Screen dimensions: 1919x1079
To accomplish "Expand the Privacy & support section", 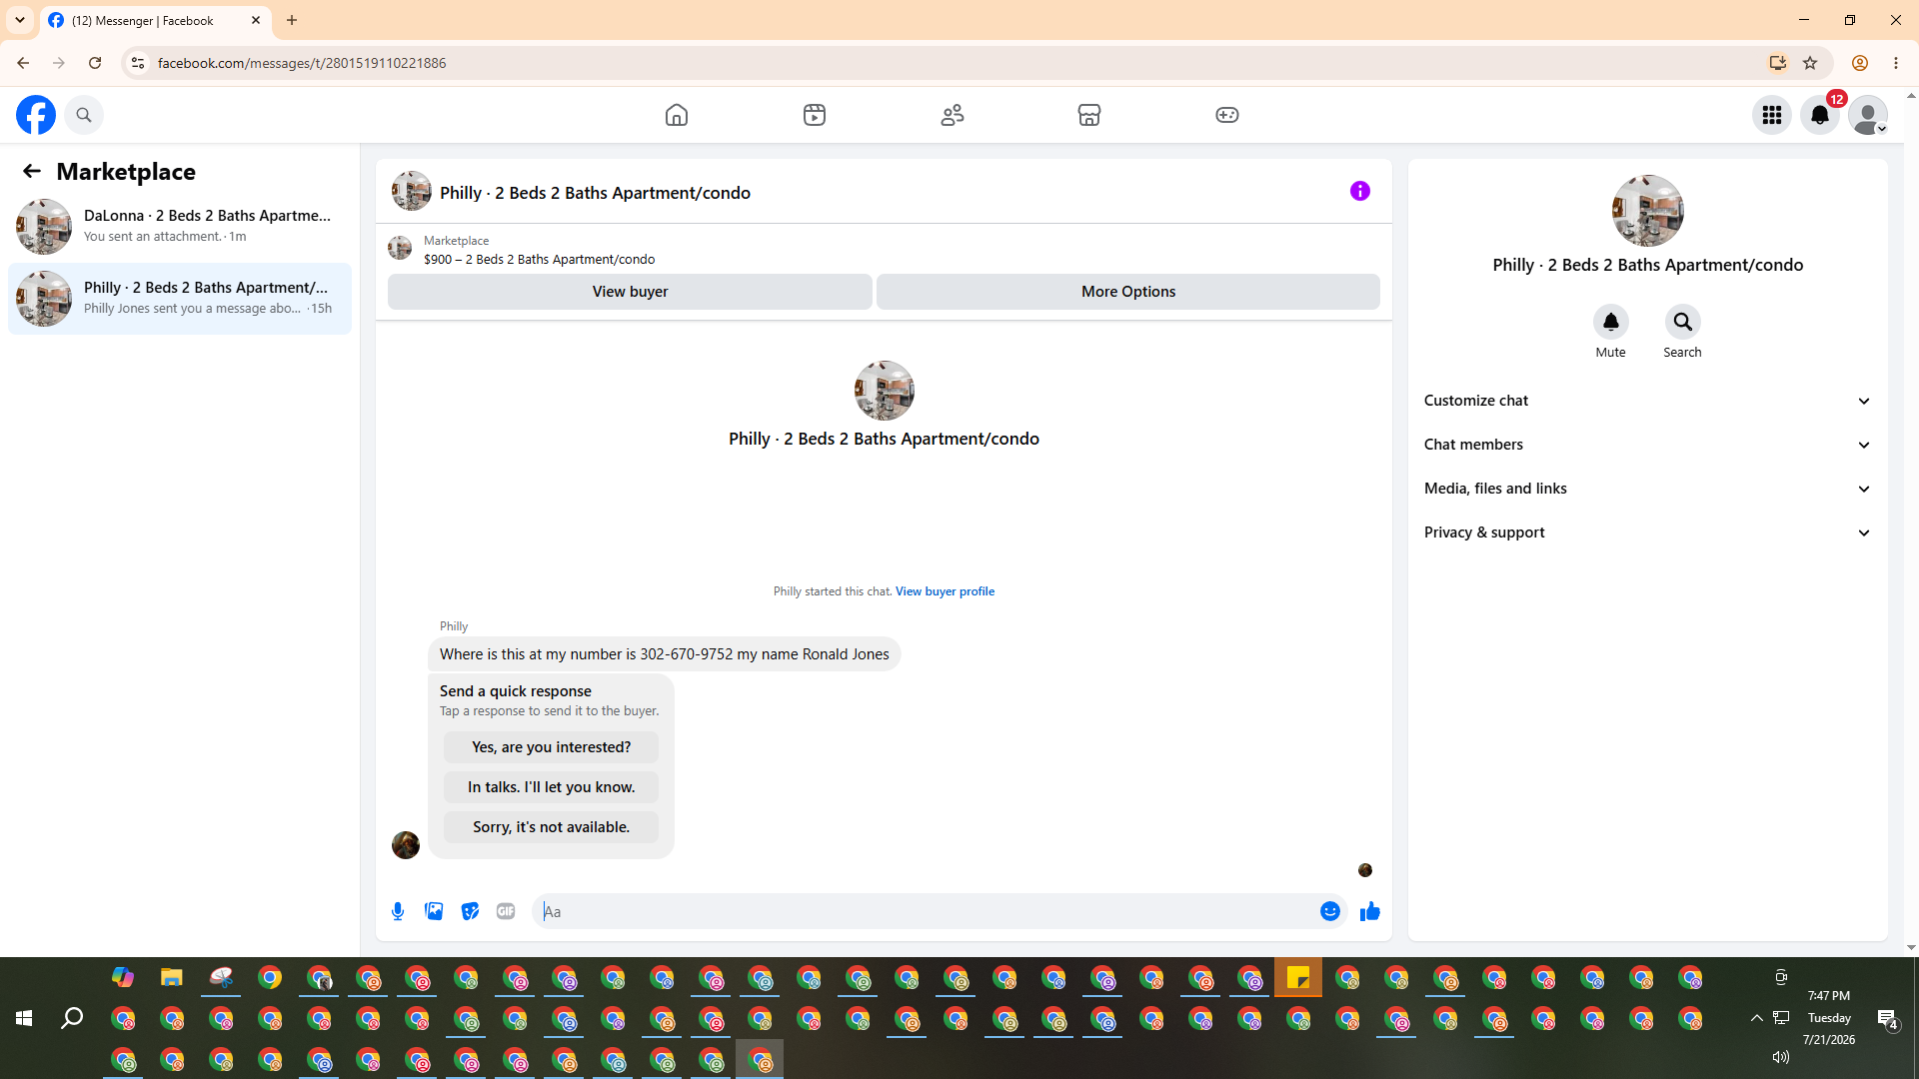I will click(x=1647, y=533).
